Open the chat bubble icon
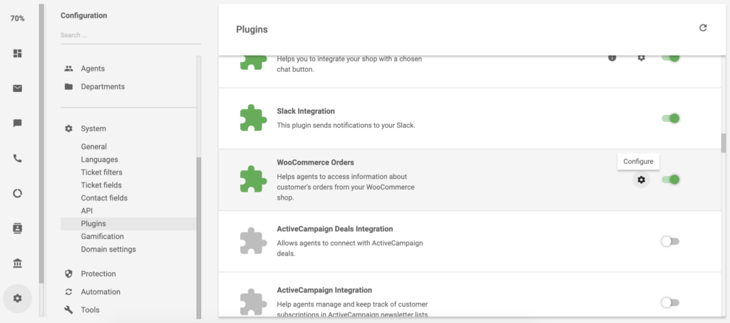This screenshot has height=323, width=730. click(x=18, y=123)
